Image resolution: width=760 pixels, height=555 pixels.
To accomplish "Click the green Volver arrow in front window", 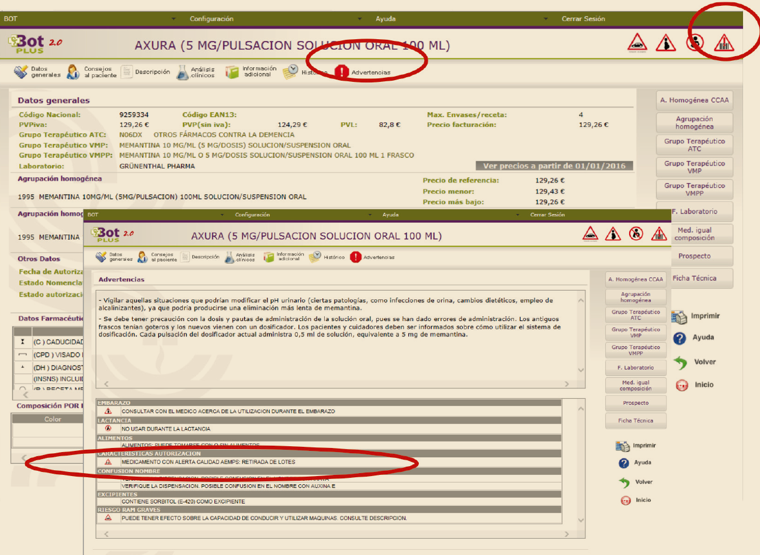I will click(623, 482).
